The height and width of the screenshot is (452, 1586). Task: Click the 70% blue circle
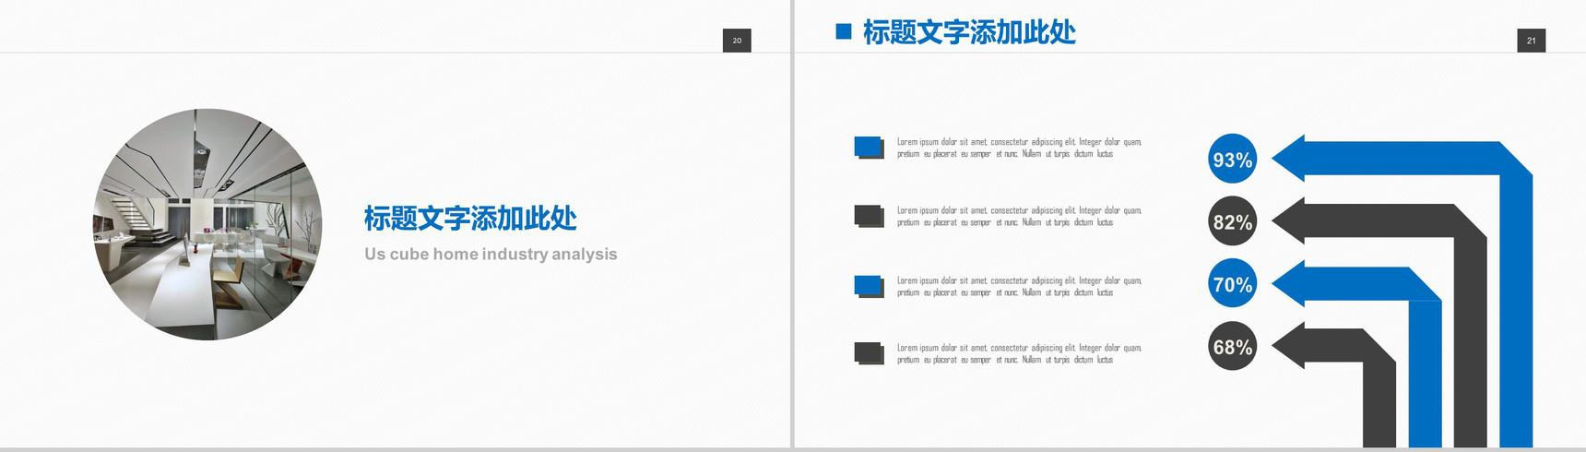tap(1233, 284)
